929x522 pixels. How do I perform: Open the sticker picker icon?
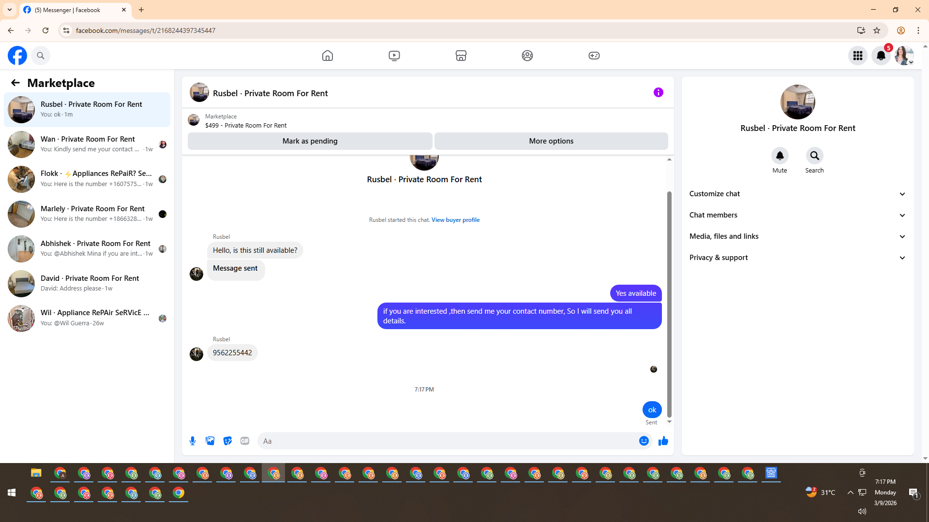tap(227, 441)
